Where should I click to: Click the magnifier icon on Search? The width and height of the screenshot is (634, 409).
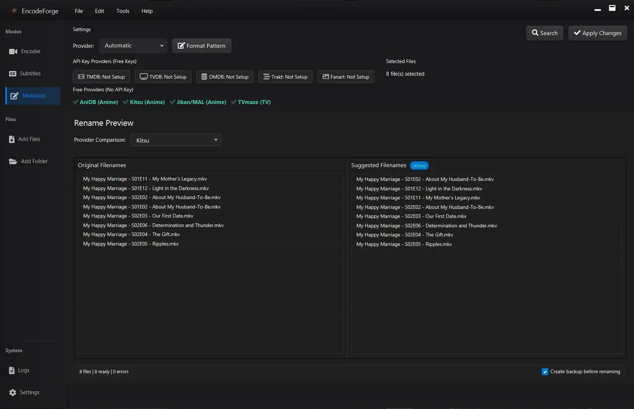pyautogui.click(x=535, y=33)
